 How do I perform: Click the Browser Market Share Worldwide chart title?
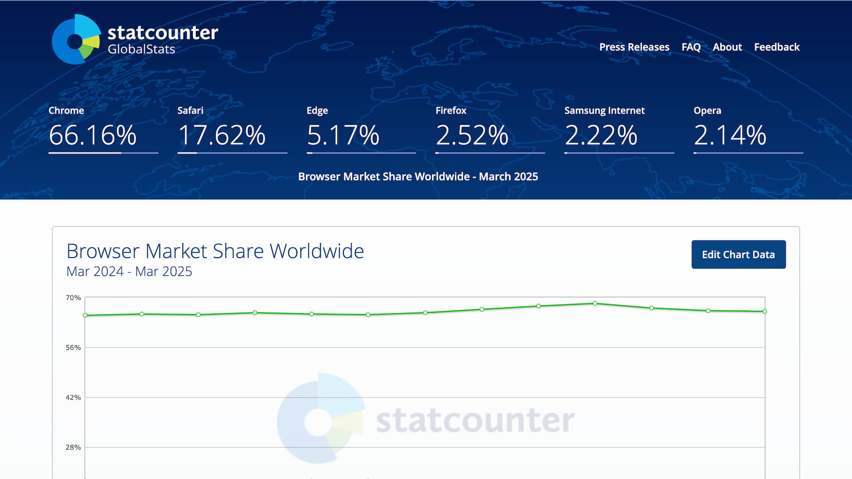point(215,251)
